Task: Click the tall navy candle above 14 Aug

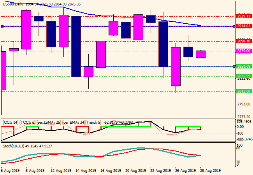Action: coord(76,46)
